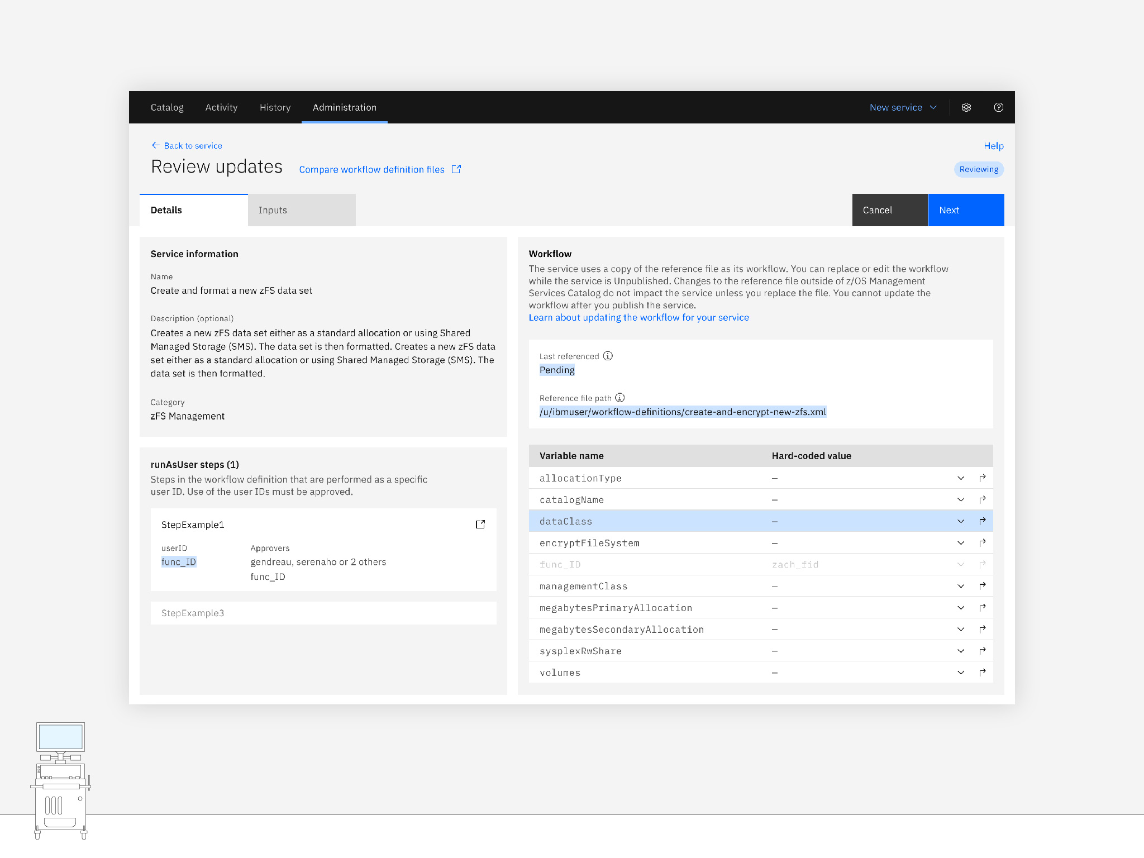Click the redirect arrow icon for allocationType
The image size is (1144, 858).
[x=983, y=478]
